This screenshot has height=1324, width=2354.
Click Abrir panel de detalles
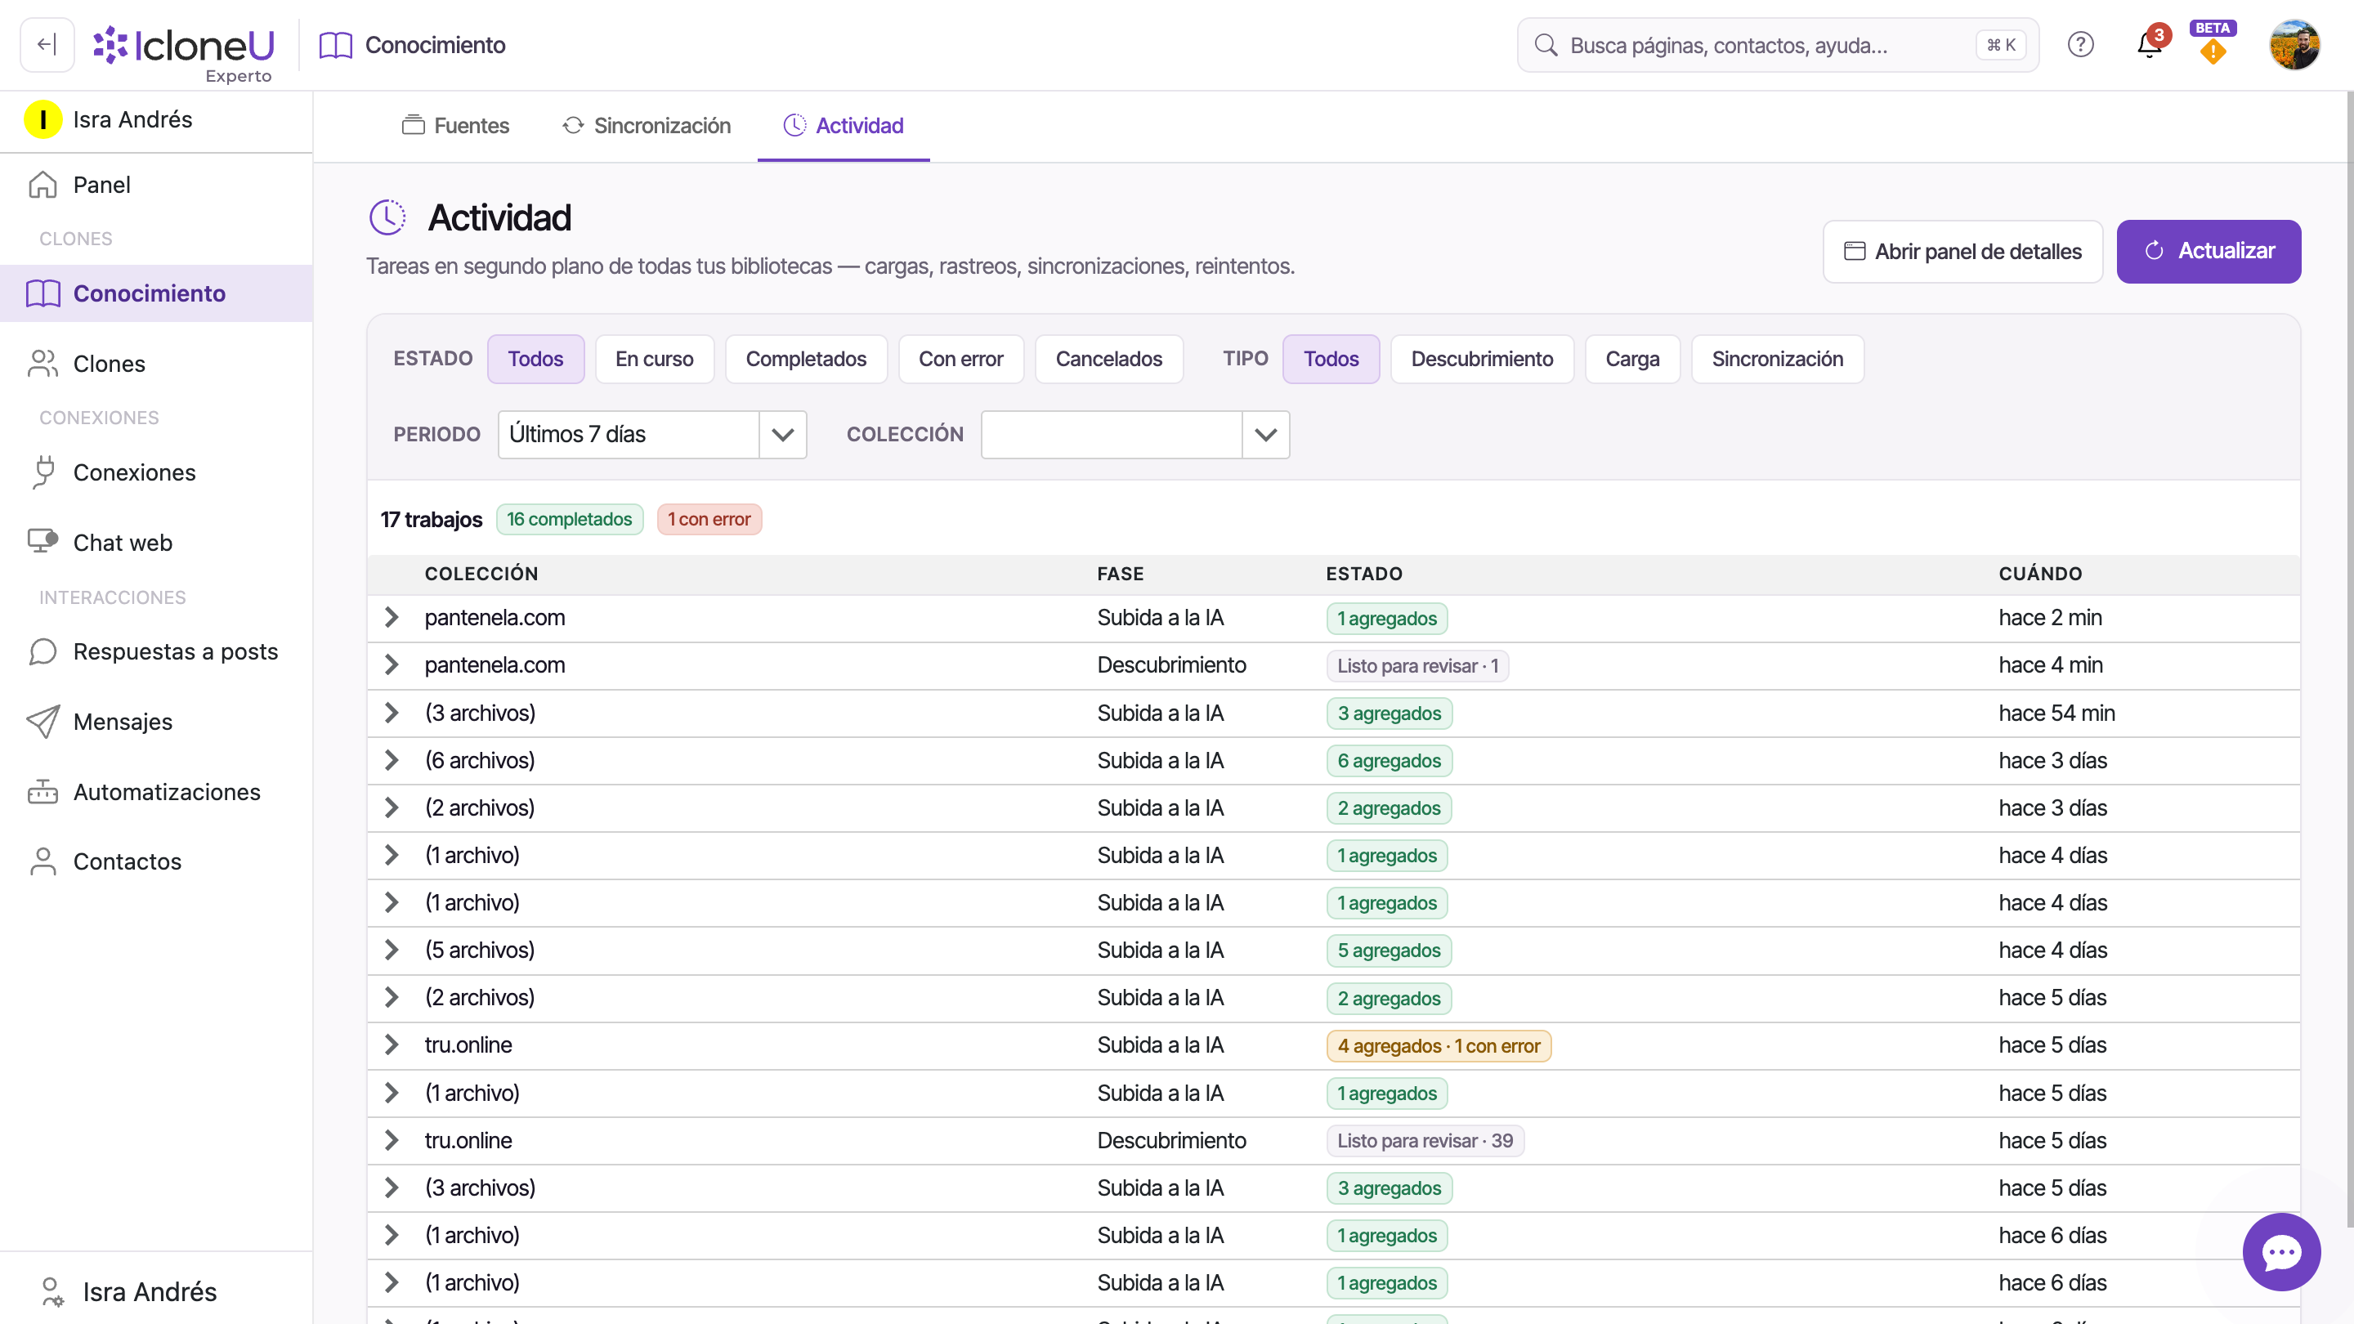(1962, 251)
